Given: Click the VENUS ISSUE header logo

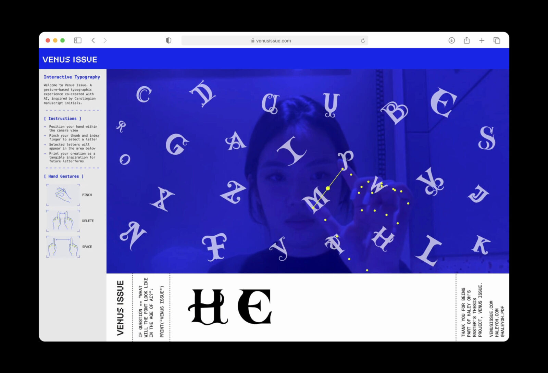Looking at the screenshot, I should tap(70, 60).
